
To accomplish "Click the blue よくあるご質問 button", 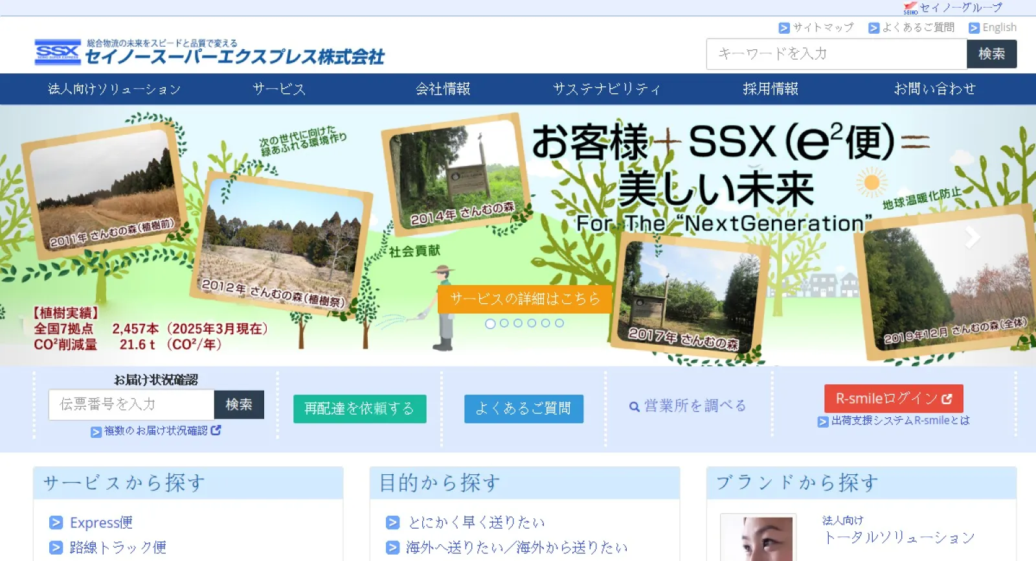I will 524,409.
